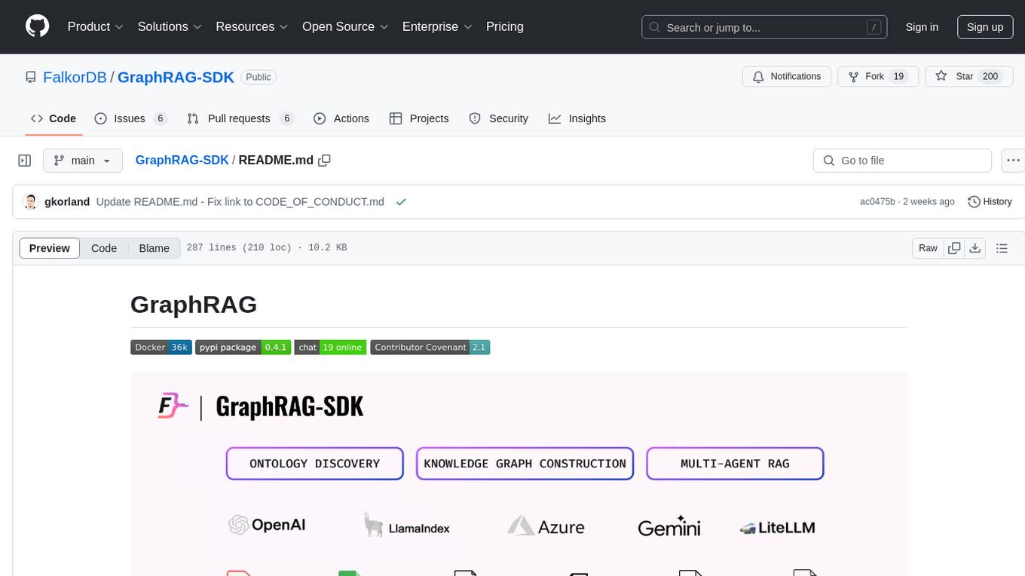Copy the README.md file path
Viewport: 1025px width, 576px height.
click(325, 161)
